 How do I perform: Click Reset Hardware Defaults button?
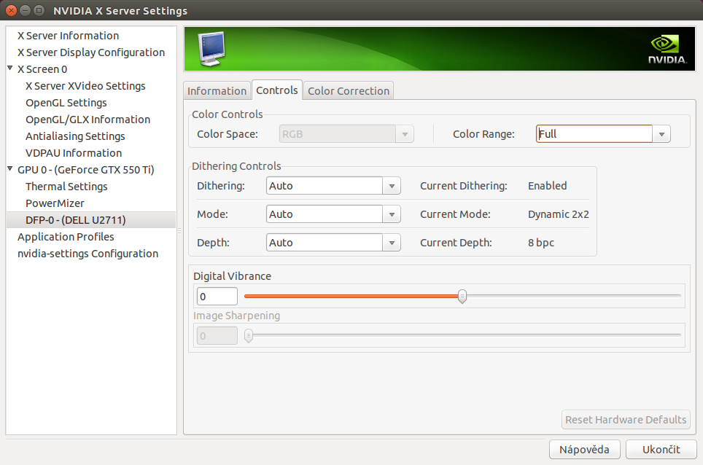coord(626,420)
